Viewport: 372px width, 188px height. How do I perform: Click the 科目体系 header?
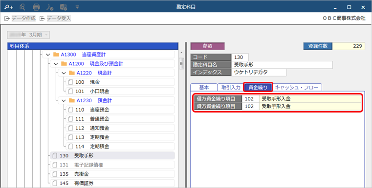pos(93,46)
